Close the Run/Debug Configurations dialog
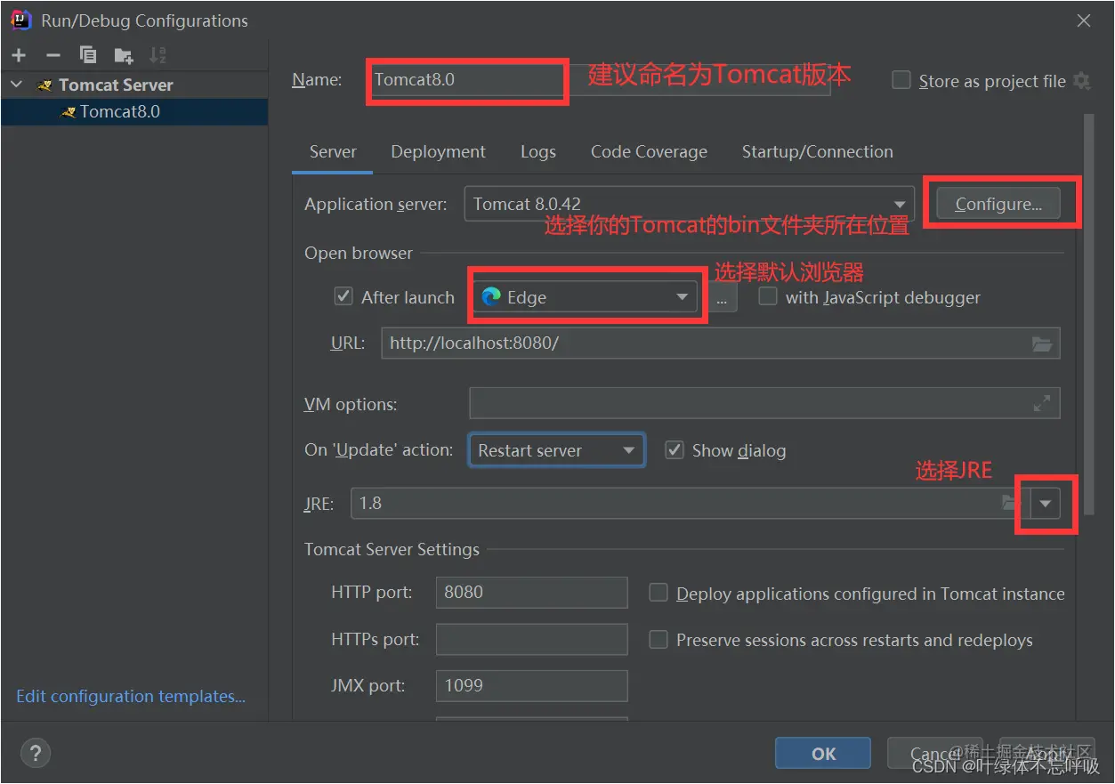This screenshot has height=784, width=1115. 1084,20
